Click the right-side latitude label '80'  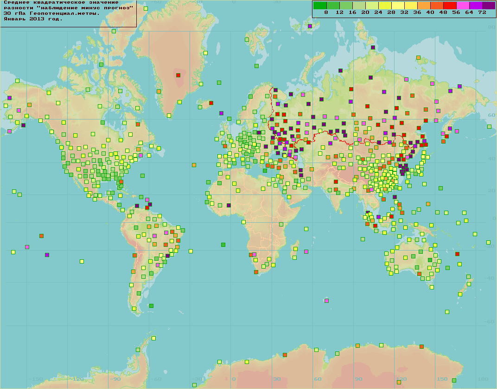(491, 27)
